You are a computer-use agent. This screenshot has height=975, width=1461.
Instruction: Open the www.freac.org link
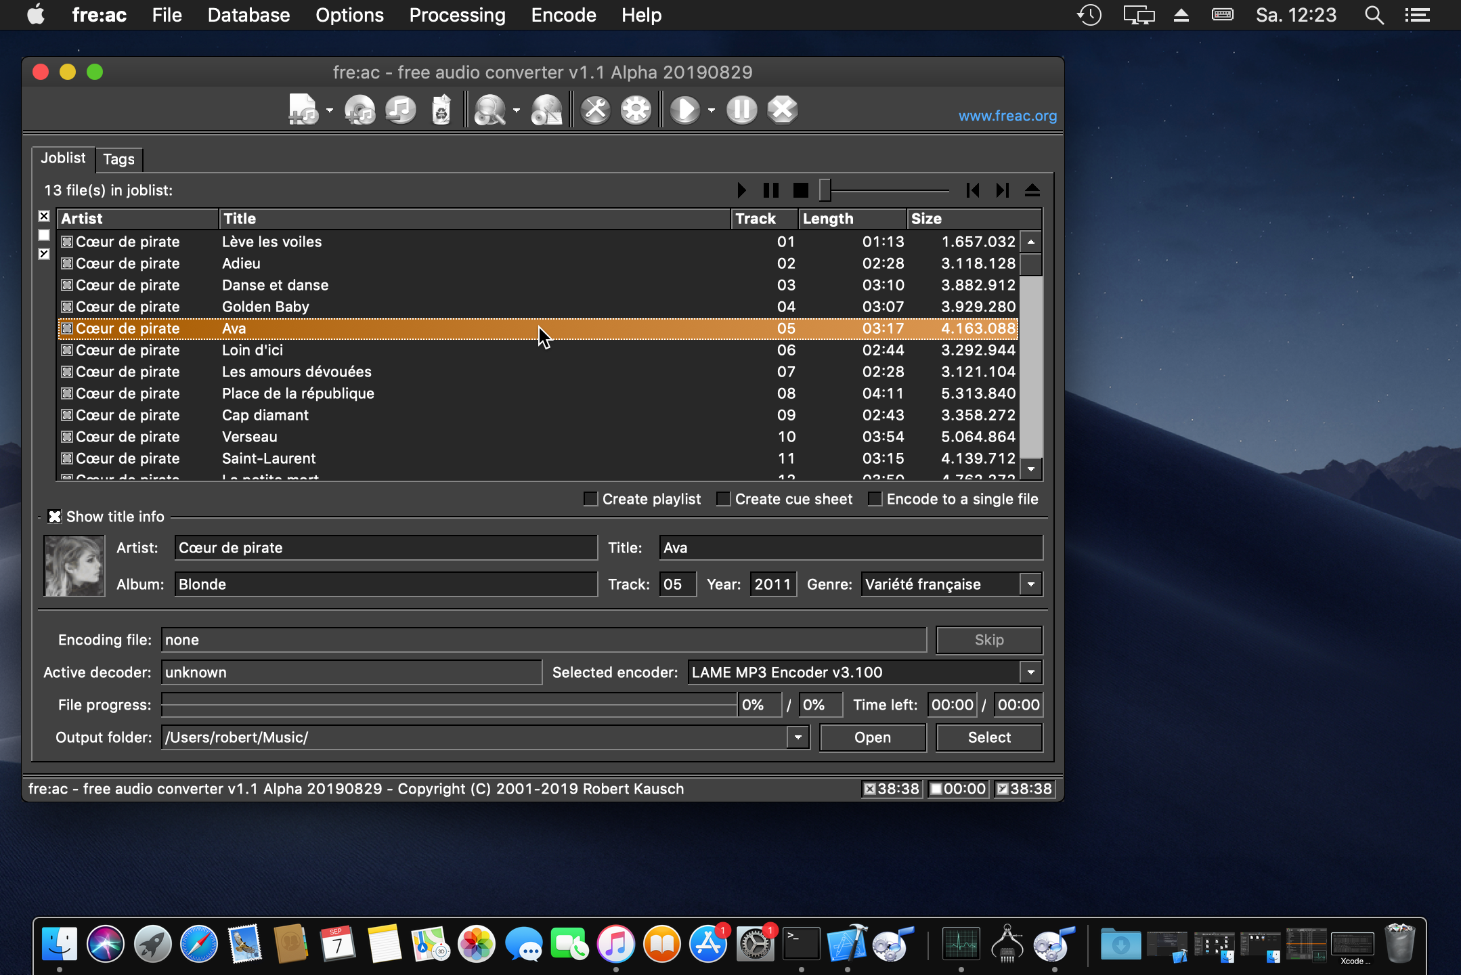[x=1007, y=116]
